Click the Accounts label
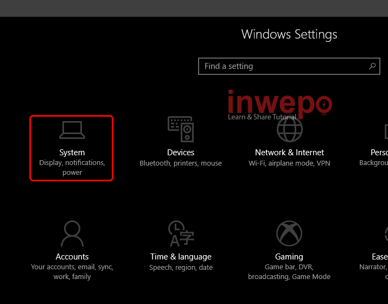 72,257
